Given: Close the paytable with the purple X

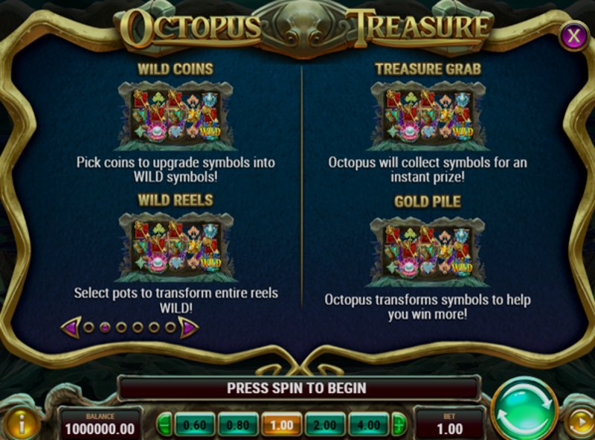Looking at the screenshot, I should [x=573, y=36].
